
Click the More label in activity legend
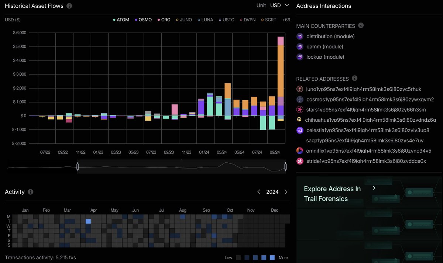pos(284,257)
